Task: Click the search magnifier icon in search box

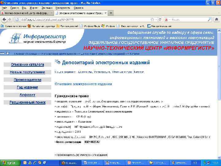Action: point(210,19)
